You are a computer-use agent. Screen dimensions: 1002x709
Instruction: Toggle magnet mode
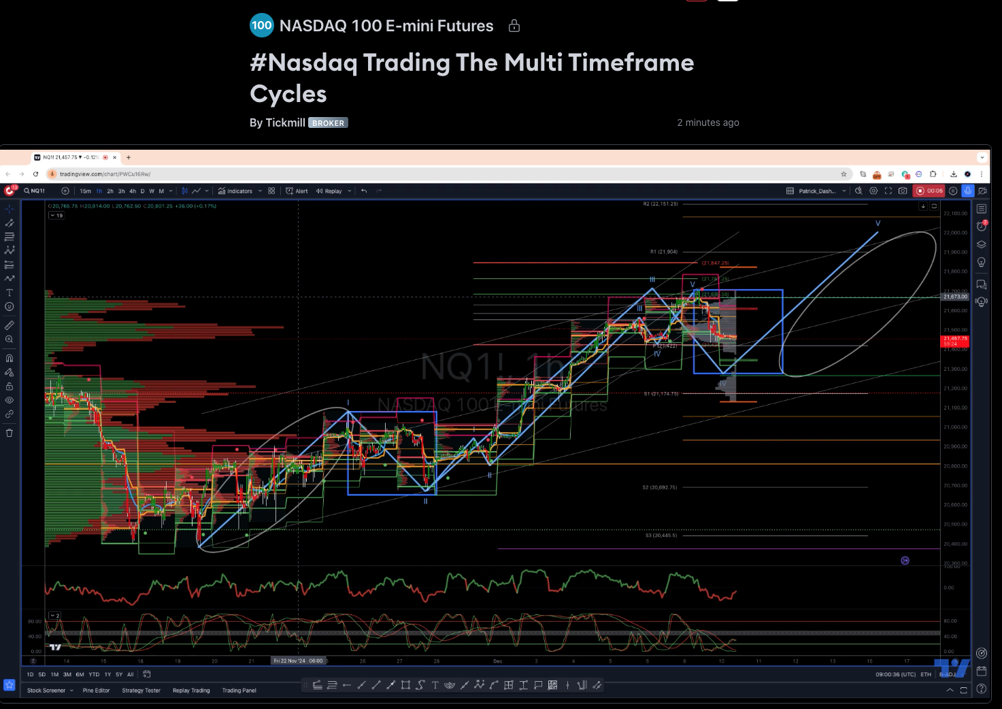point(10,358)
